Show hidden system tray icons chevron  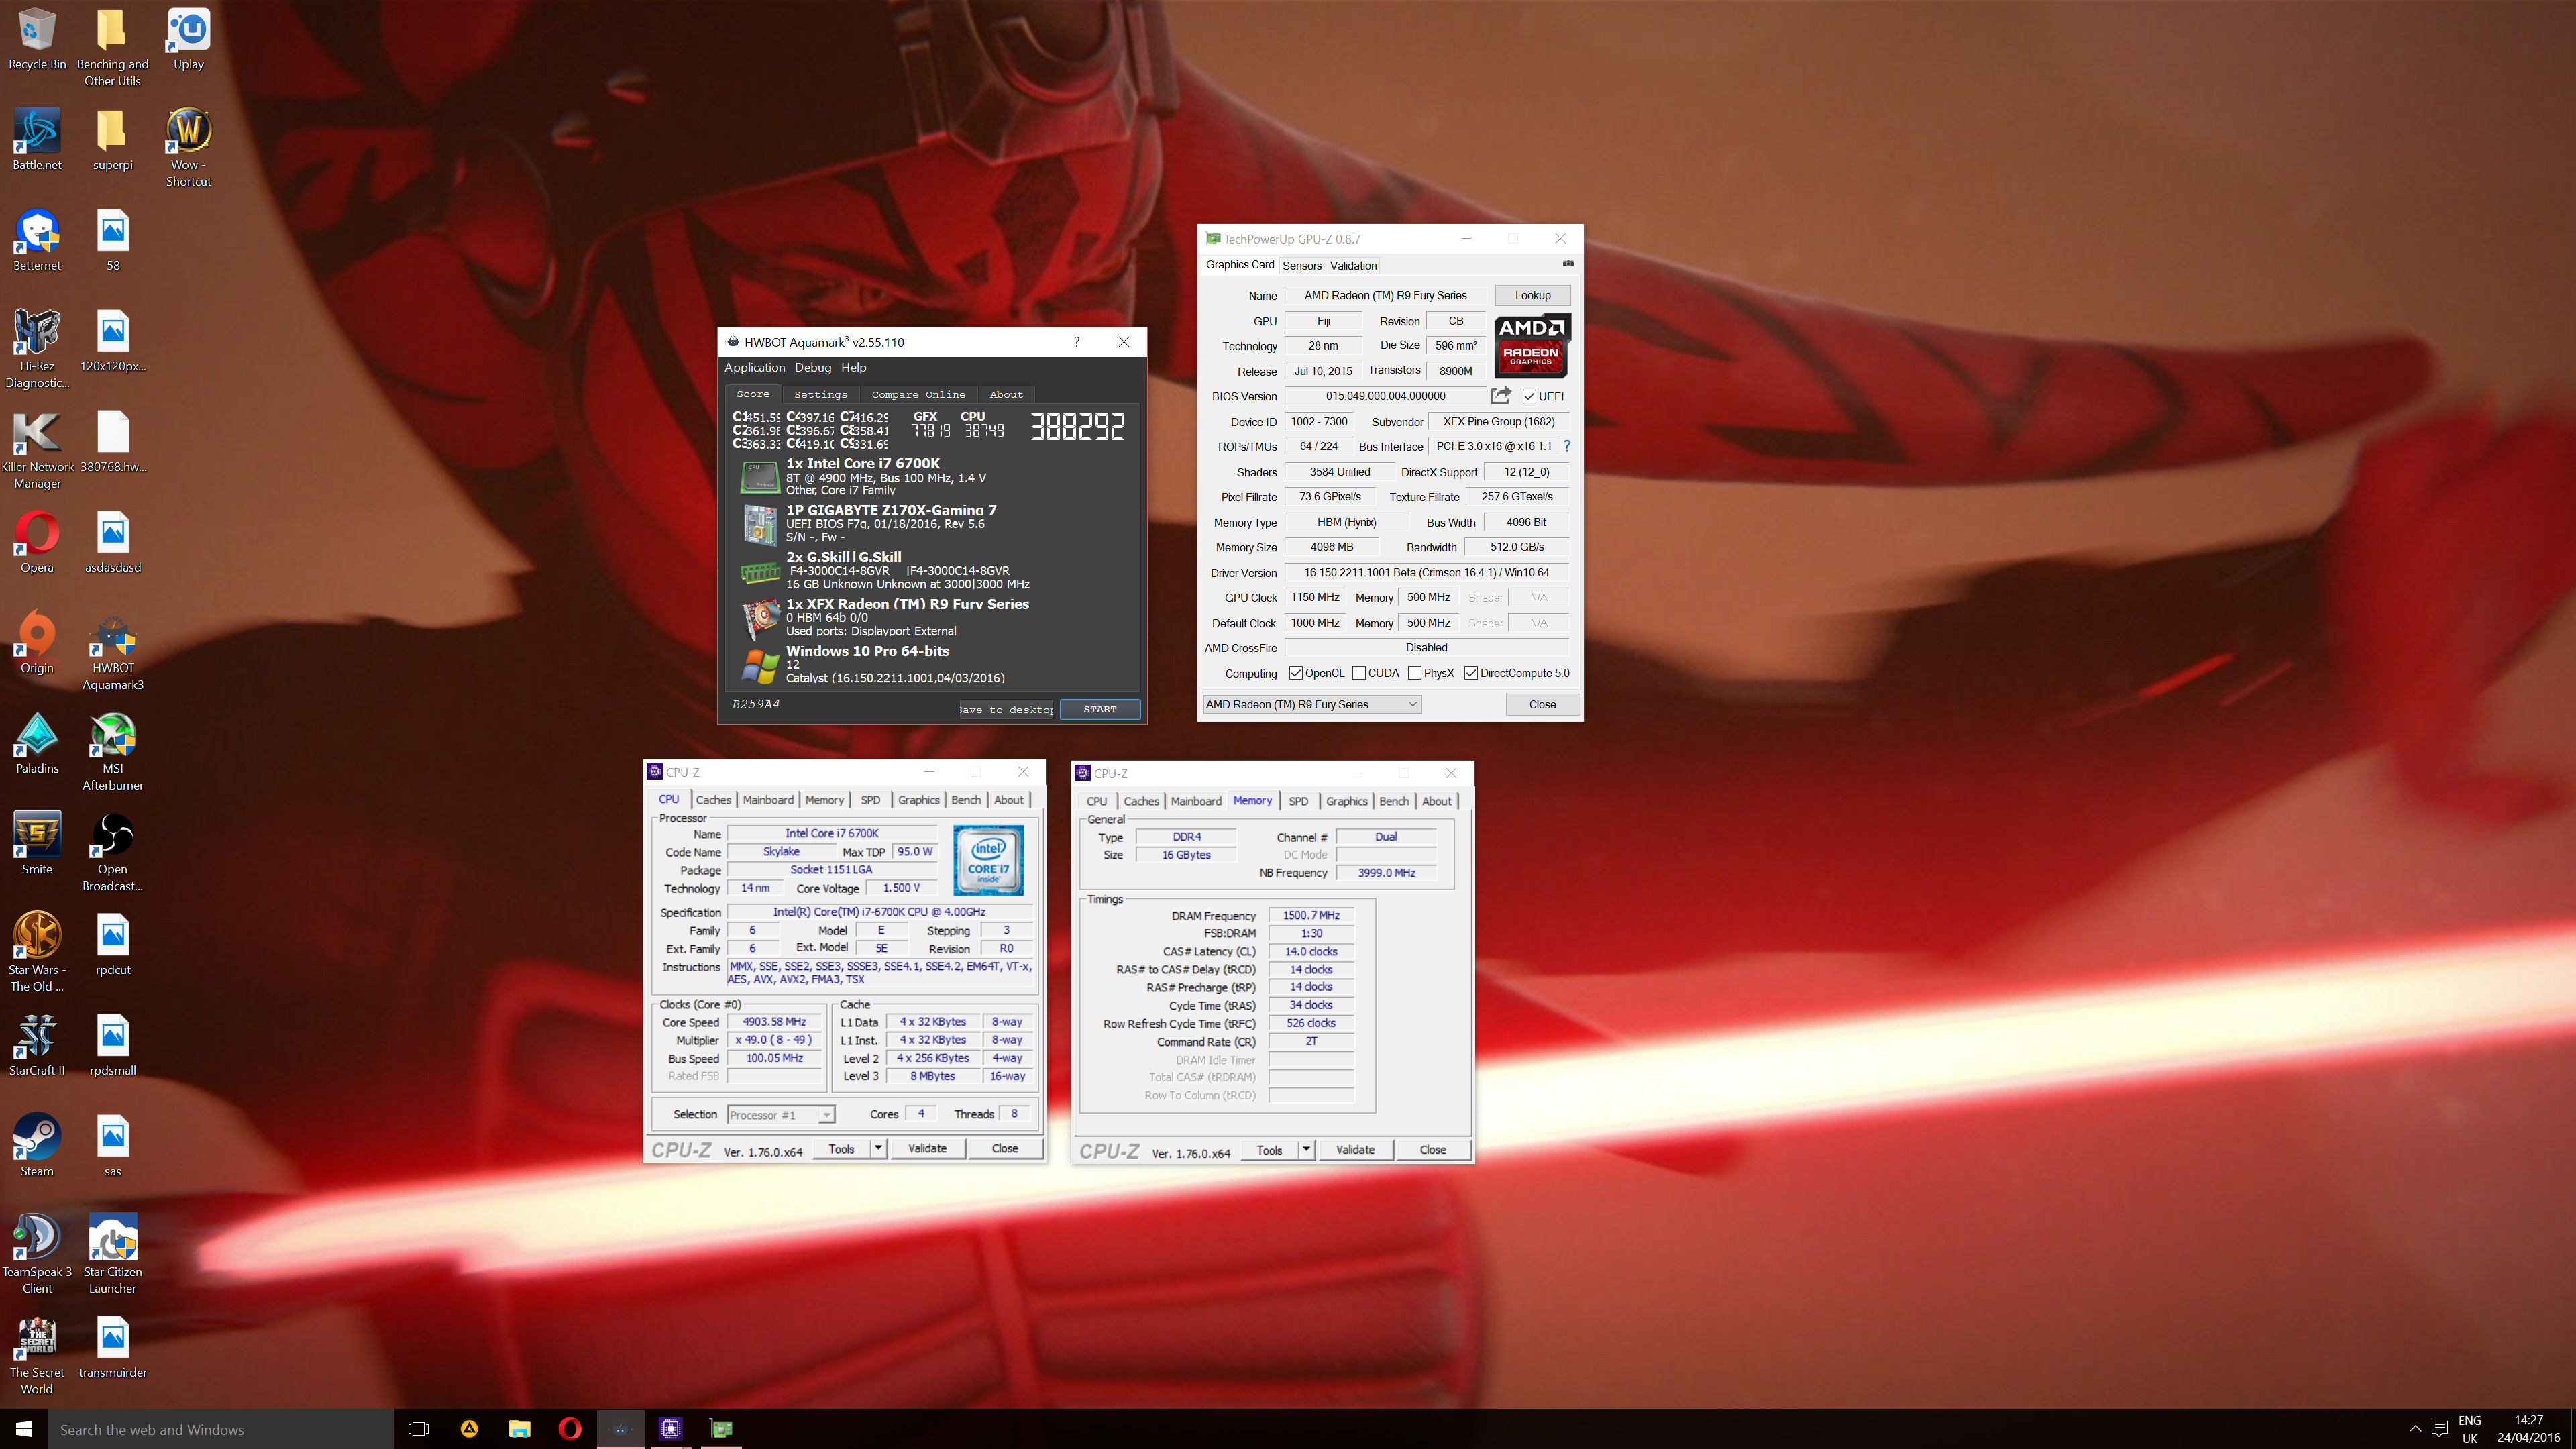click(2415, 1429)
